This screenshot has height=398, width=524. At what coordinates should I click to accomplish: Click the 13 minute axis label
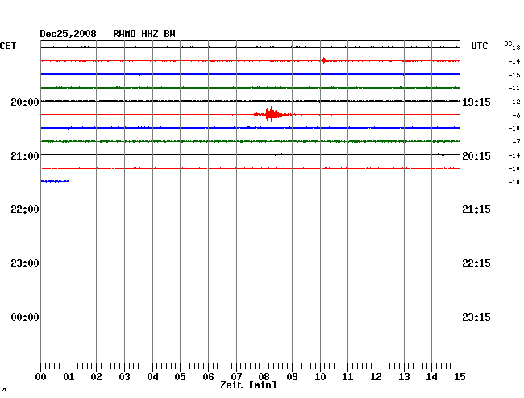coord(404,377)
